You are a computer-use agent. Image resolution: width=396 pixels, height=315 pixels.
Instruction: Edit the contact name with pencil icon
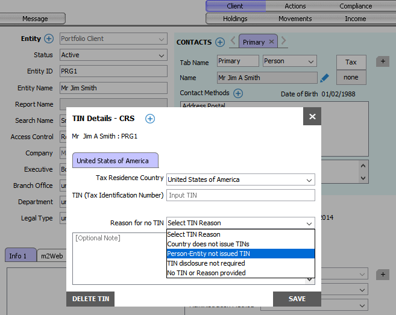click(x=324, y=78)
